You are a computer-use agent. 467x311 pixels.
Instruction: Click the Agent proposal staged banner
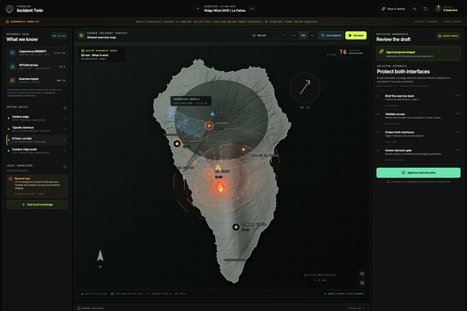click(418, 53)
